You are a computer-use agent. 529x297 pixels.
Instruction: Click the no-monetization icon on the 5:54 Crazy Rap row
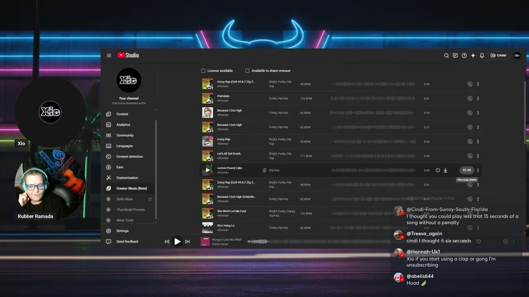[x=470, y=141]
